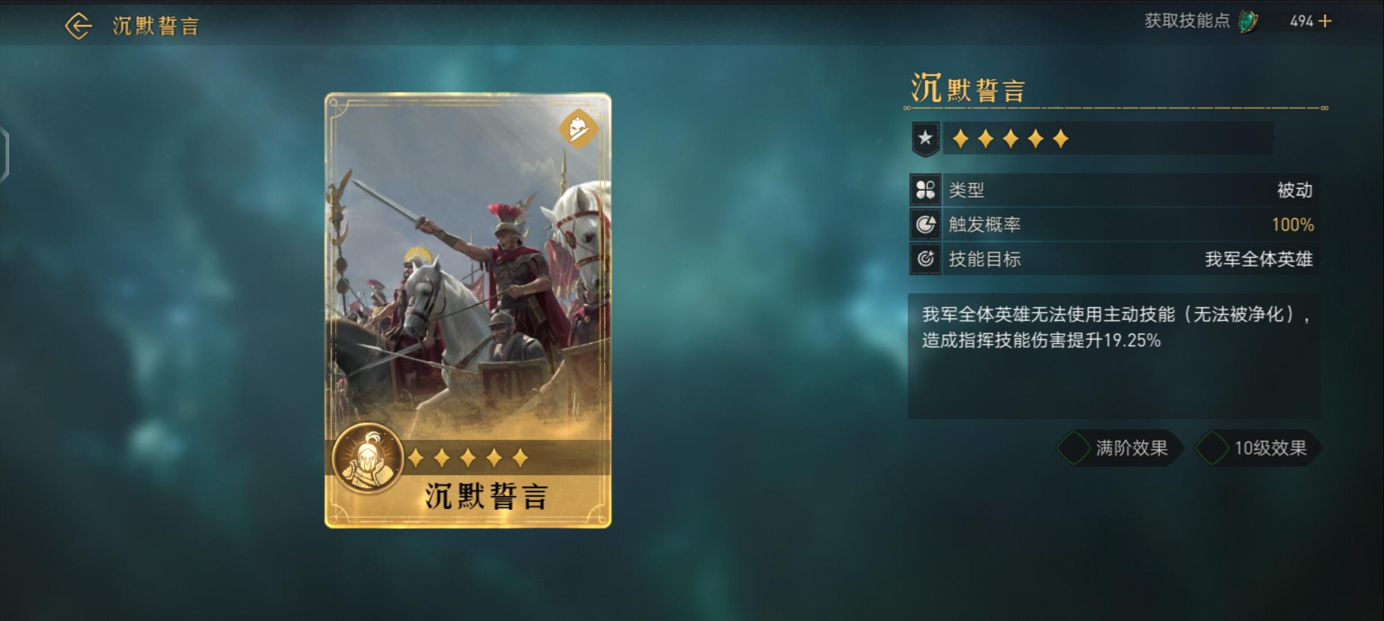Click the 100% trigger probability value

tap(1293, 225)
